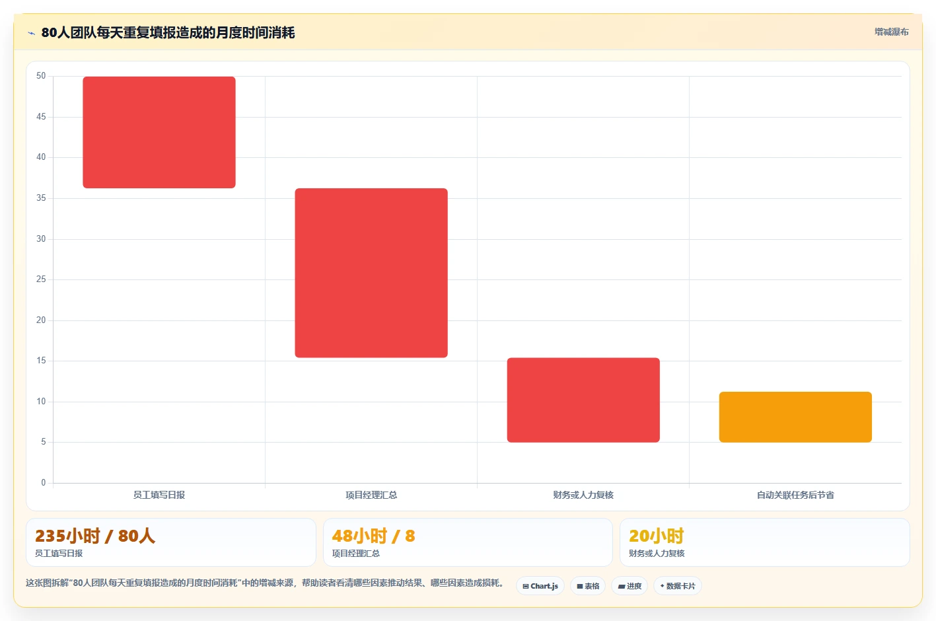The width and height of the screenshot is (936, 621).
Task: Click the x-axis label 员工填写日报
Action: 159,495
